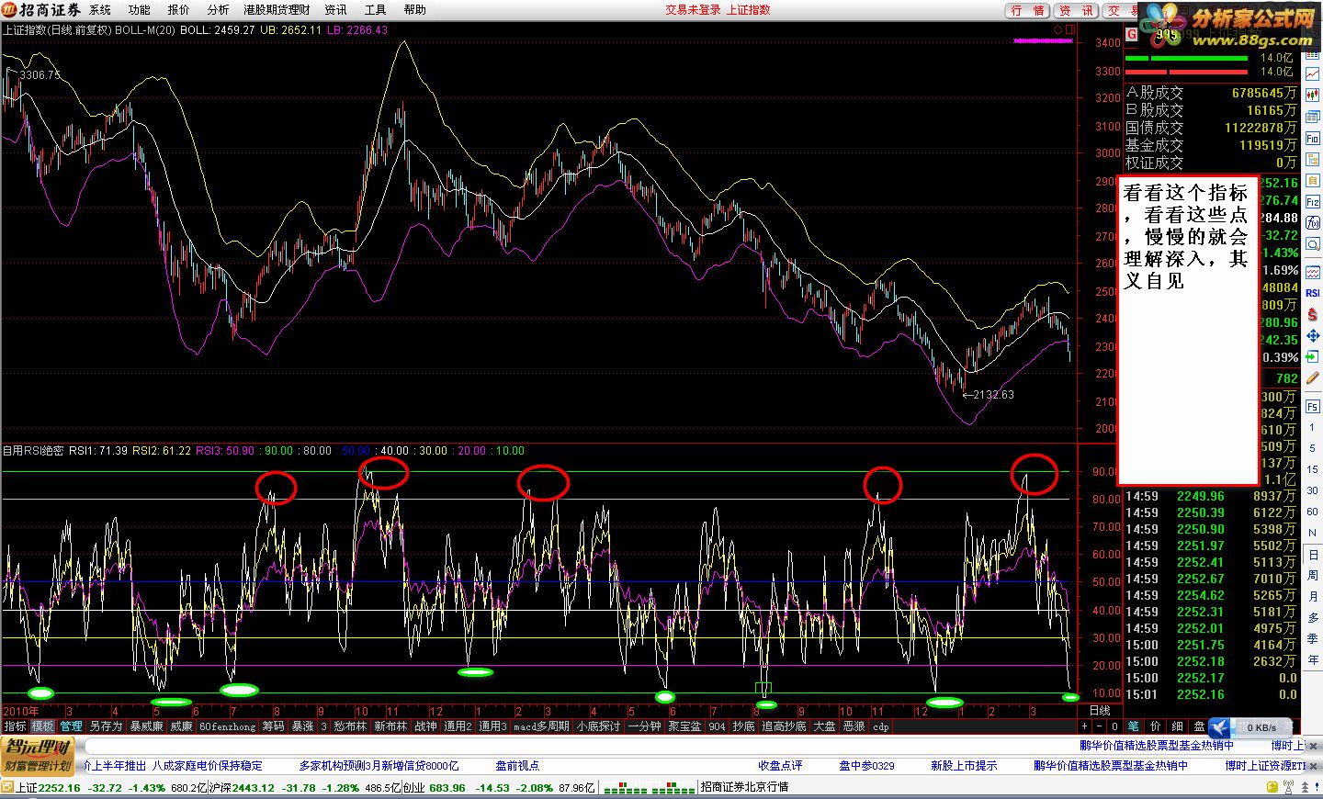Open the 盘前视点 news link
The image size is (1323, 799).
point(517,765)
